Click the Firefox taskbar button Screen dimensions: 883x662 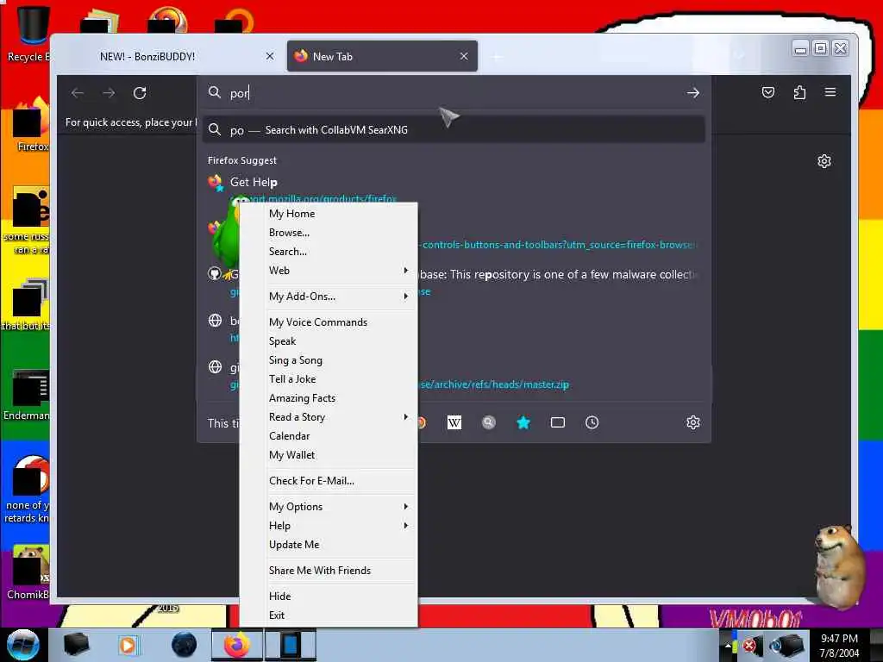[x=237, y=645]
